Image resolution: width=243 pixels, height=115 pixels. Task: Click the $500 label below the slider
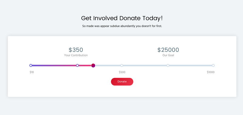[x=122, y=72]
